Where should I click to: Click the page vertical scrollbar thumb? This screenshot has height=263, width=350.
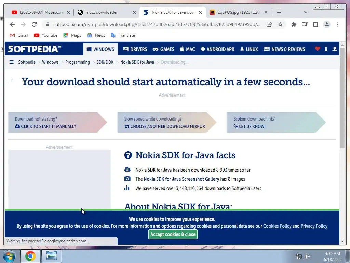(342, 98)
